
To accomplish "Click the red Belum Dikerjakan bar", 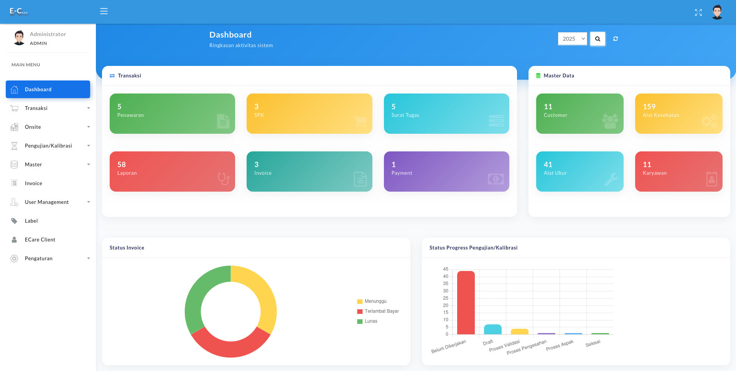I will [x=466, y=302].
